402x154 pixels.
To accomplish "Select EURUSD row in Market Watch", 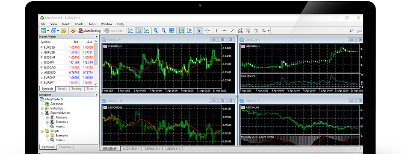I will coord(66,47).
